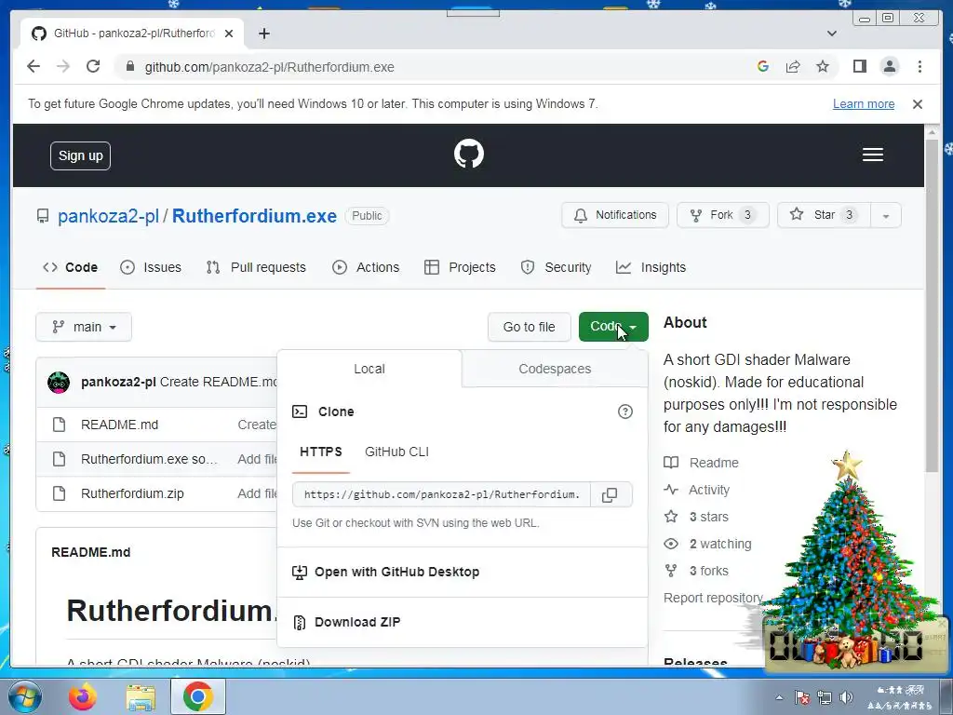Click the clone URL text field
Image resolution: width=953 pixels, height=715 pixels.
pyautogui.click(x=441, y=494)
